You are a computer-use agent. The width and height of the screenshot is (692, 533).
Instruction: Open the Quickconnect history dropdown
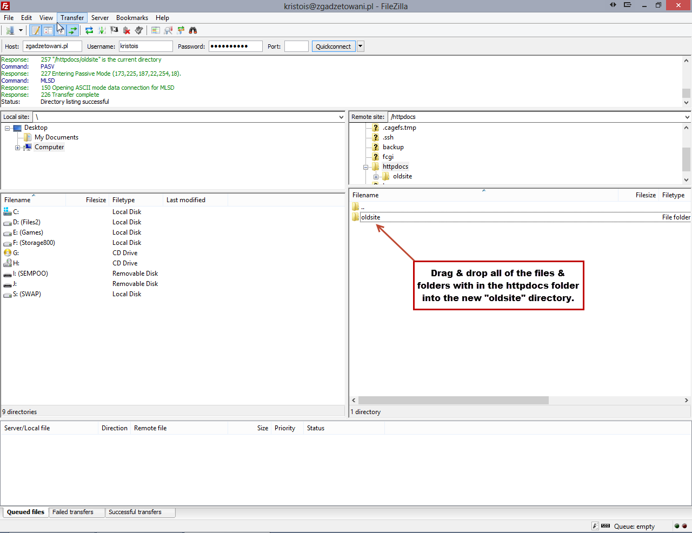click(x=361, y=46)
